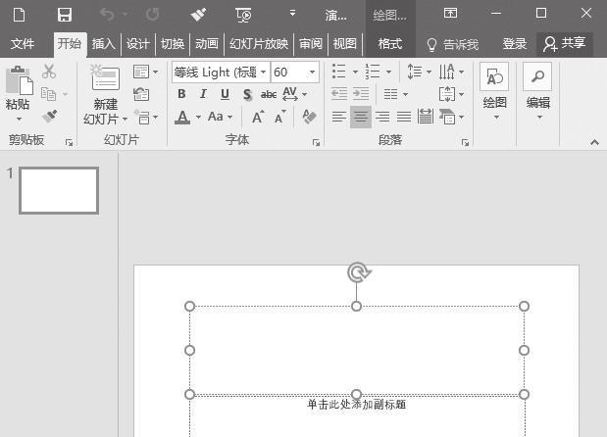Open clipboard pane dialog launcher

[69, 143]
